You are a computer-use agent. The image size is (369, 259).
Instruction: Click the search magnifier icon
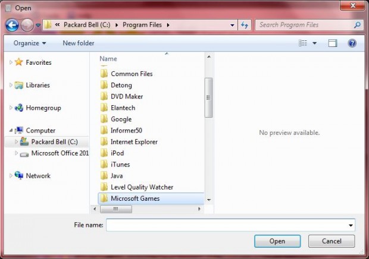[357, 25]
